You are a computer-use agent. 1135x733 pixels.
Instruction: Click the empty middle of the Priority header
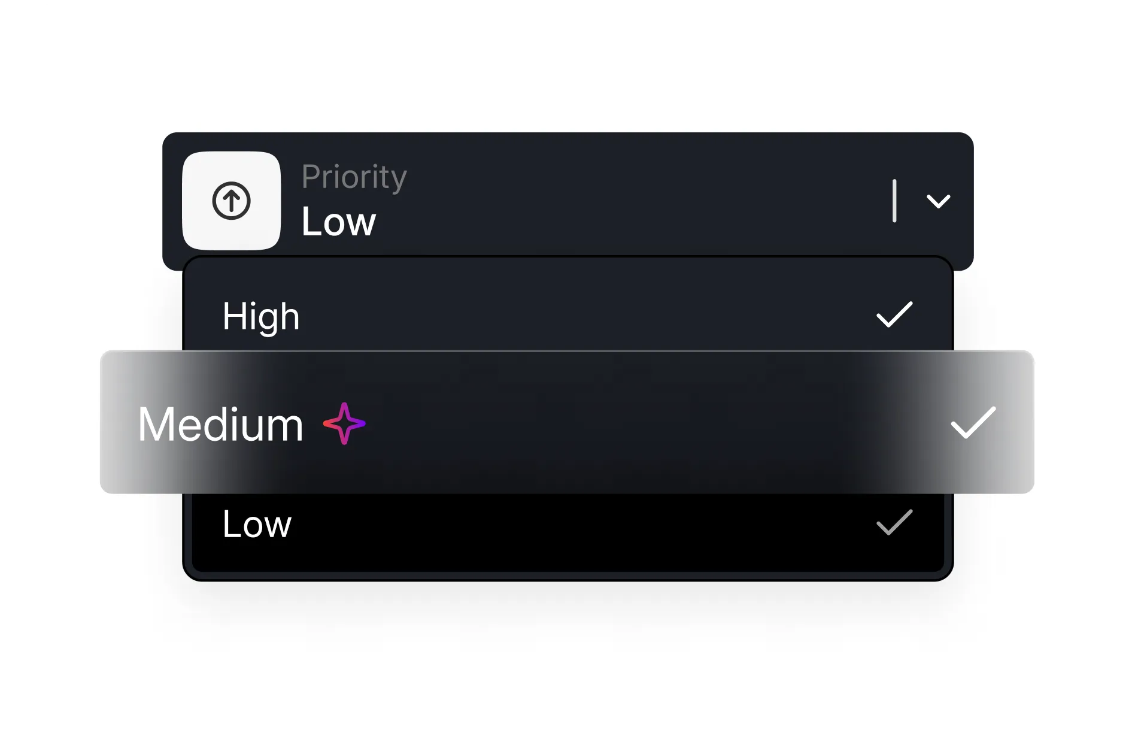pyautogui.click(x=629, y=201)
